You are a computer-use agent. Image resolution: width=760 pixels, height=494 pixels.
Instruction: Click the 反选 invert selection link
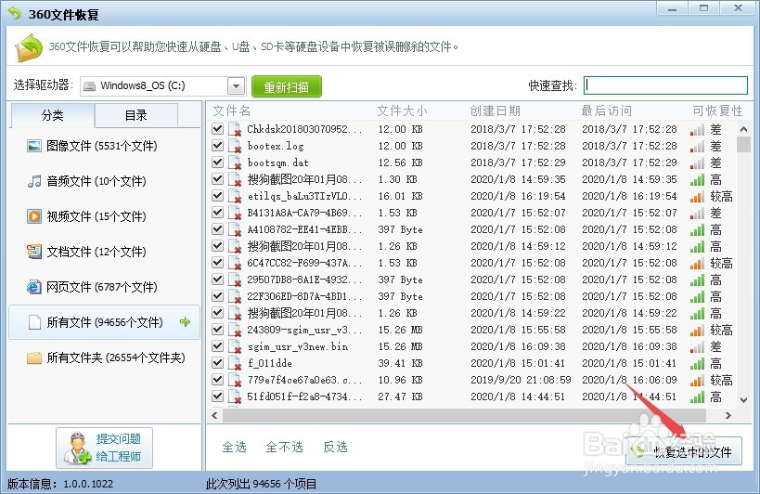[335, 447]
